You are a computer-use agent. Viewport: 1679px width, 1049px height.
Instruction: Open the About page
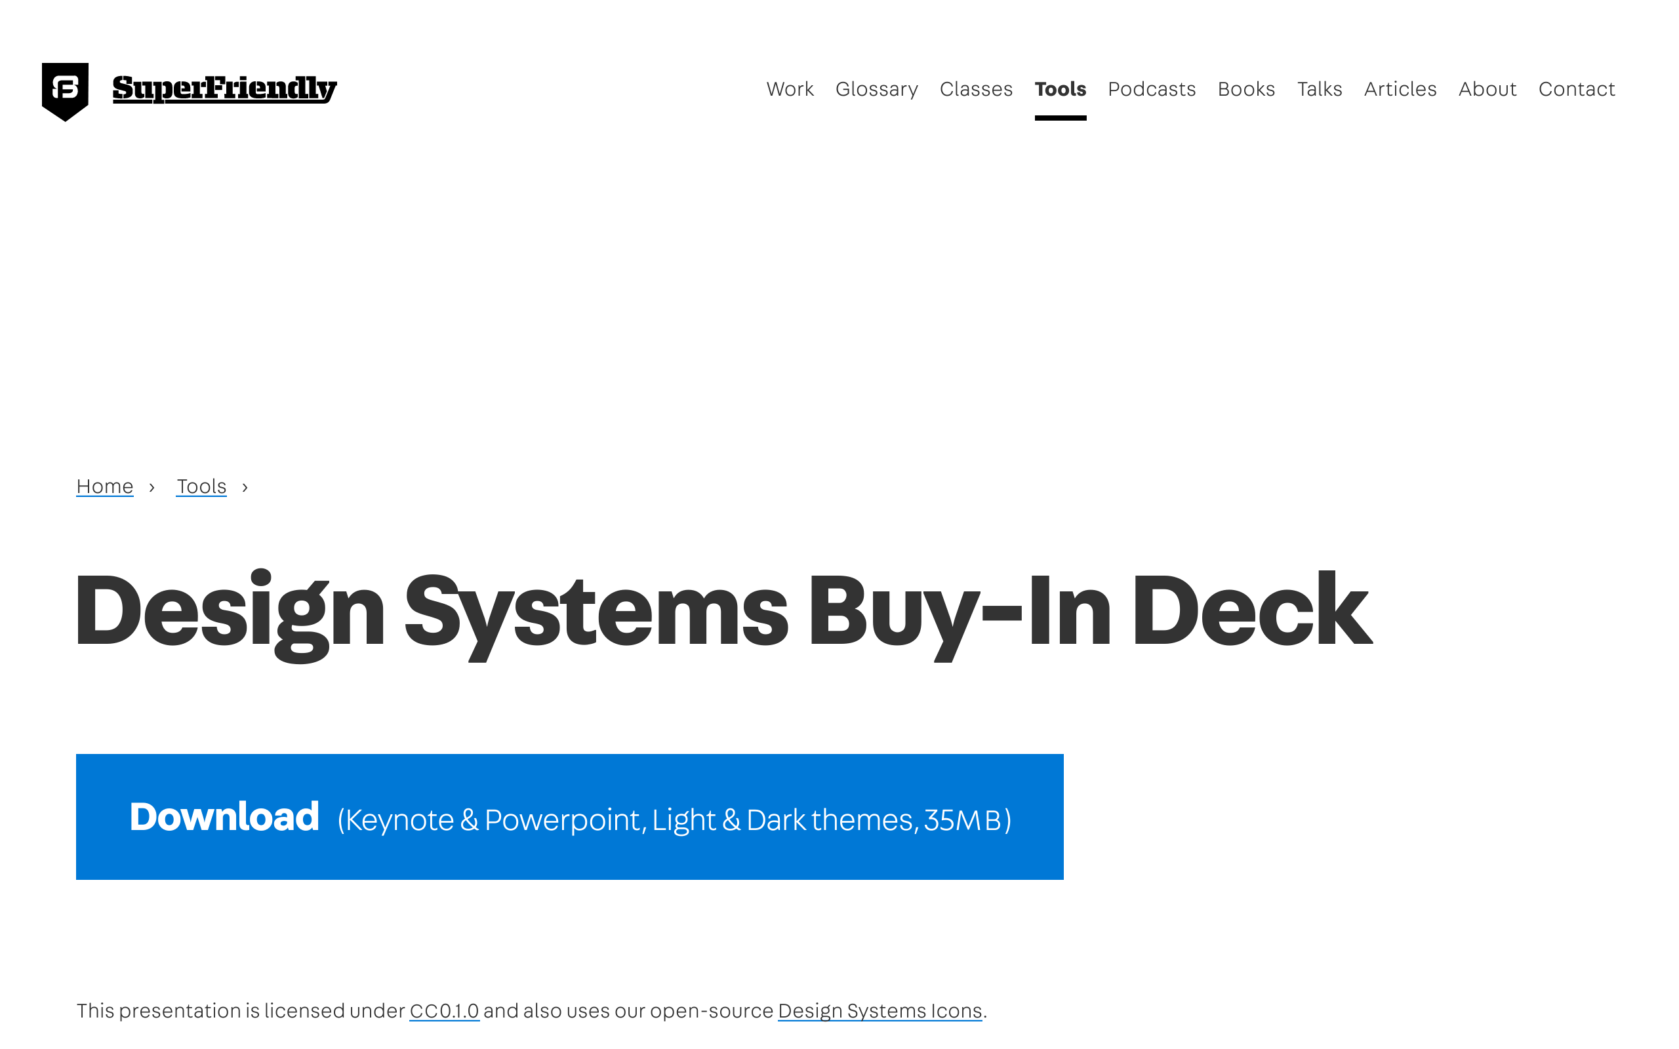[x=1487, y=89]
